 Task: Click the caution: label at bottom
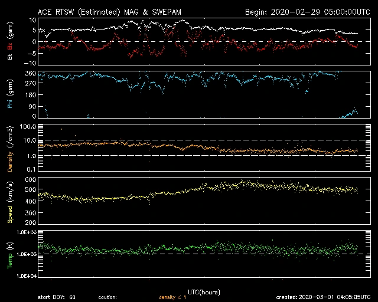[x=107, y=297]
